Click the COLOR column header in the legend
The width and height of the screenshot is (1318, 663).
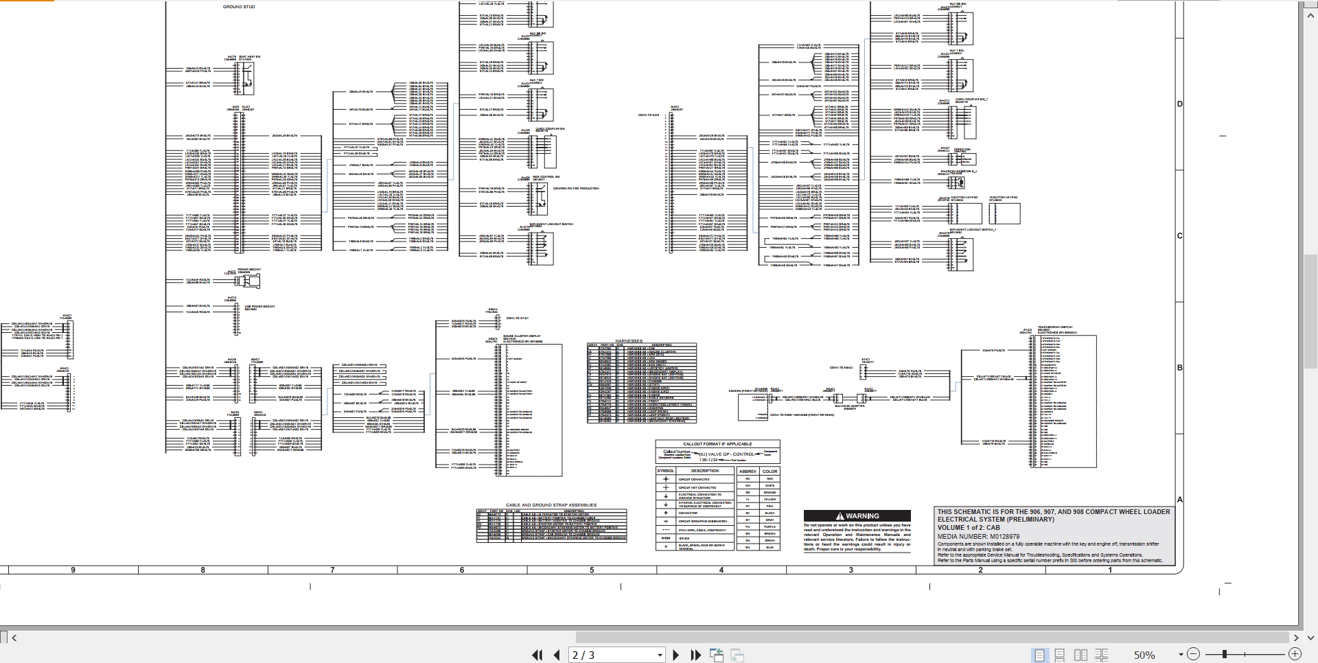(770, 472)
